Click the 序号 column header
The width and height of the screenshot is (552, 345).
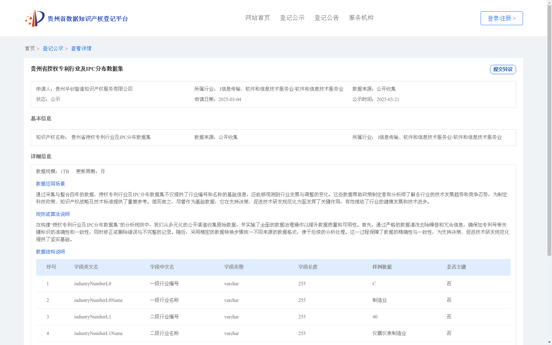coord(51,267)
